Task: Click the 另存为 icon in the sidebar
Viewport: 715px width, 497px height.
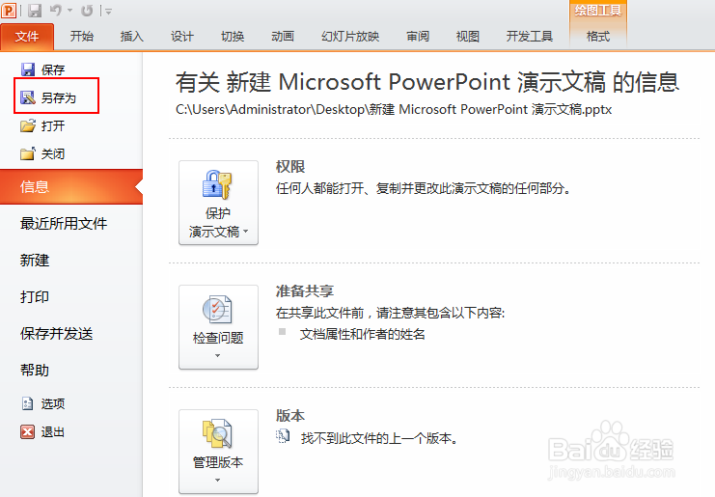Action: [28, 97]
